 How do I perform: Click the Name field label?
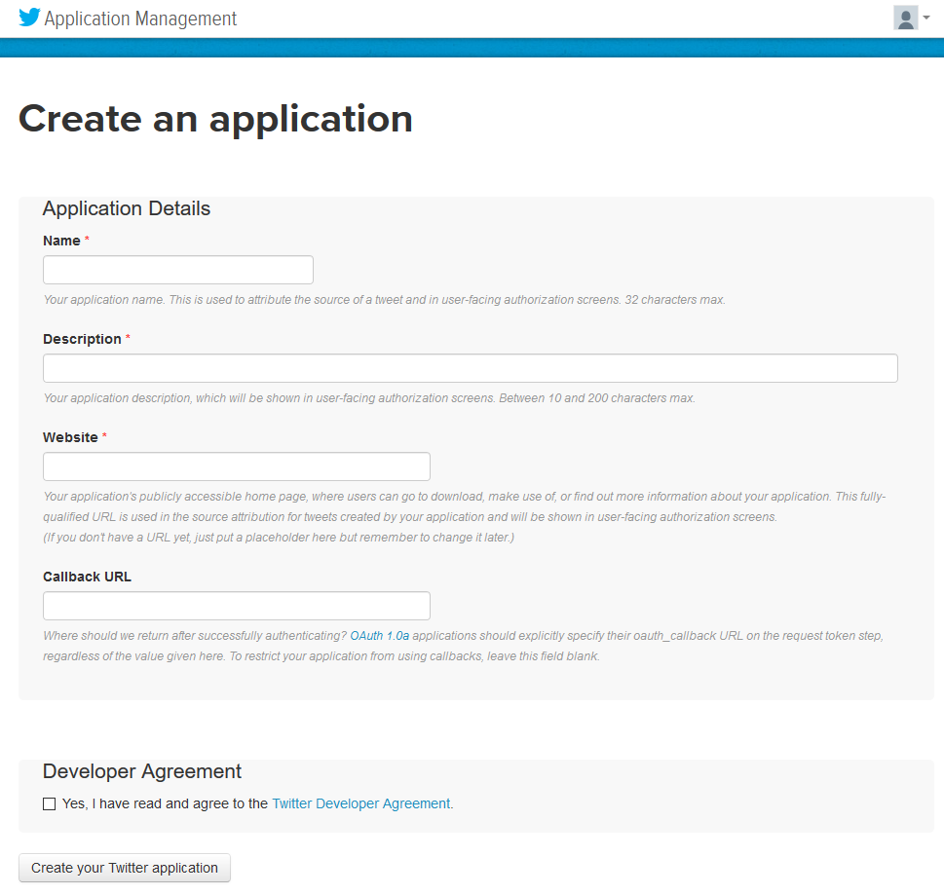[61, 241]
